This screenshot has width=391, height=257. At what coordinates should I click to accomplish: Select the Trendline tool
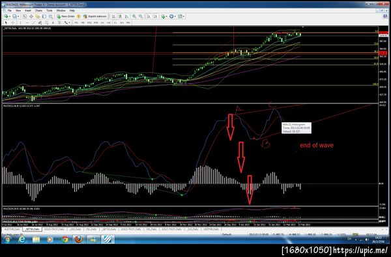[33, 23]
